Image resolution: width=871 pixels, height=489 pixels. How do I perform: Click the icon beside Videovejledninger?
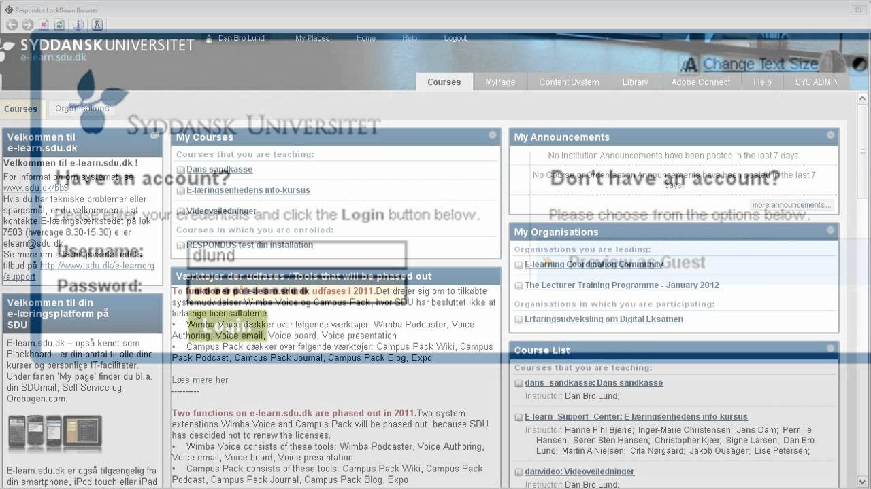pos(180,212)
